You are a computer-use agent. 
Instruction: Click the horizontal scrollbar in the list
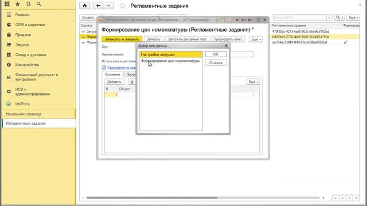151,197
